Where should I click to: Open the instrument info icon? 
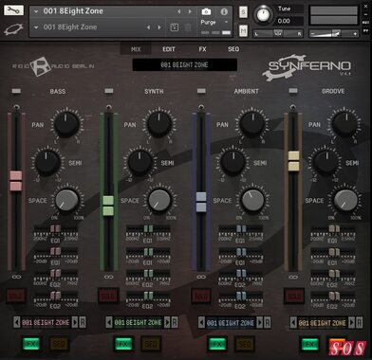[x=224, y=11]
